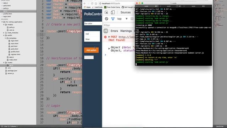Switch to polls.js in open files list

click(x=6, y=8)
